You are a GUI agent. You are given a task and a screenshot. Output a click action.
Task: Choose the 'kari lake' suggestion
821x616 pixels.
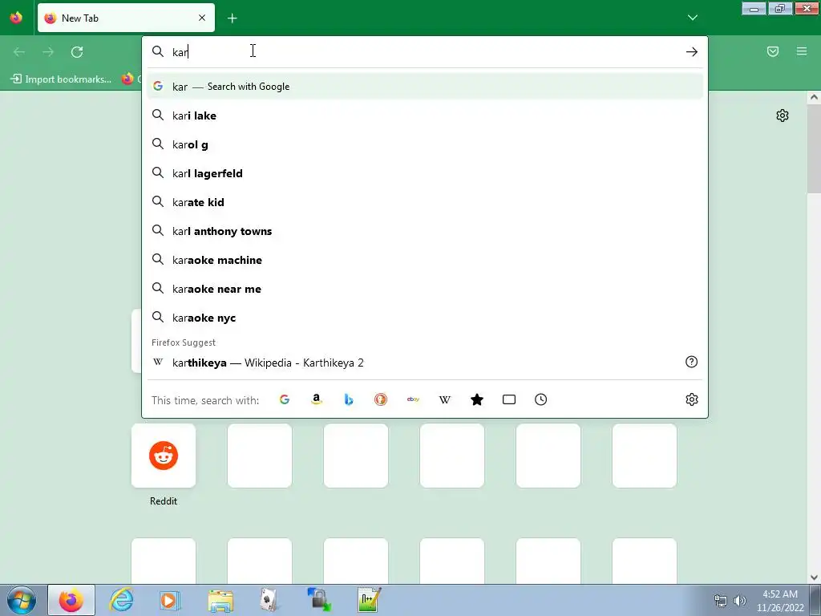425,115
